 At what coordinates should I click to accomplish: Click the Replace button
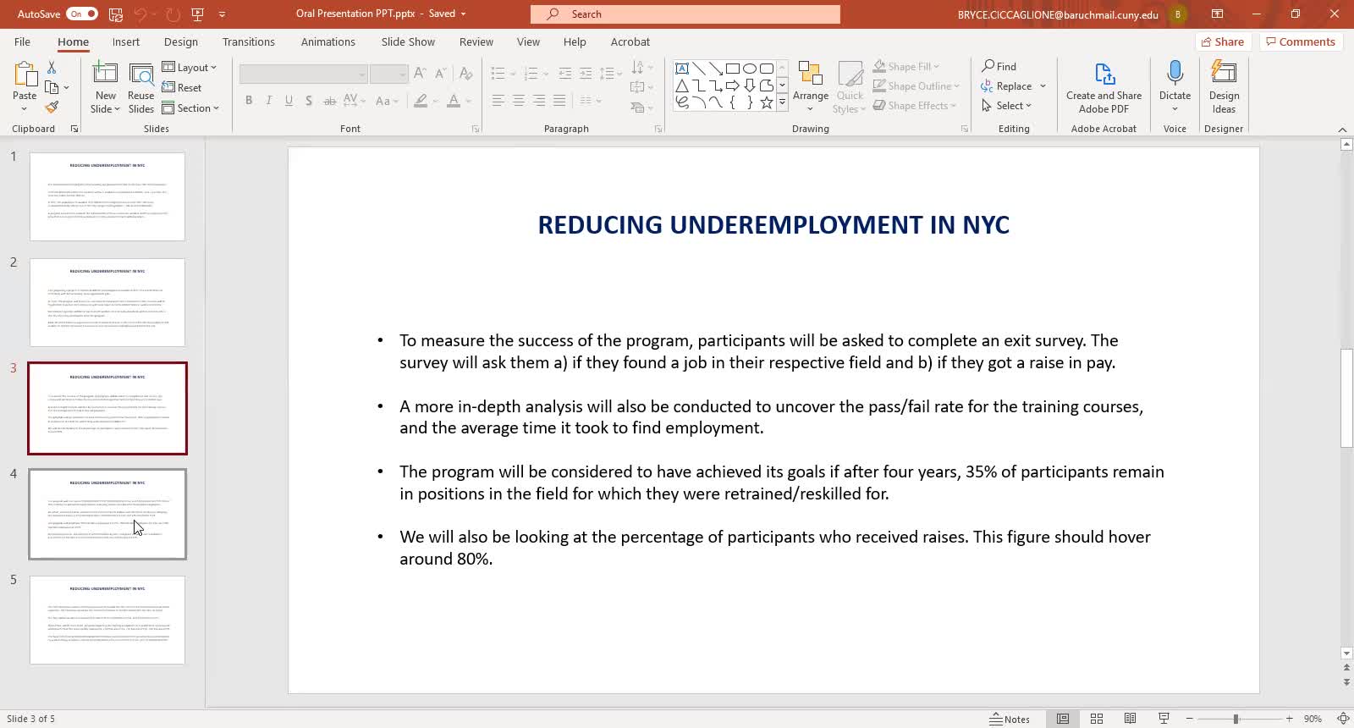pos(1006,86)
